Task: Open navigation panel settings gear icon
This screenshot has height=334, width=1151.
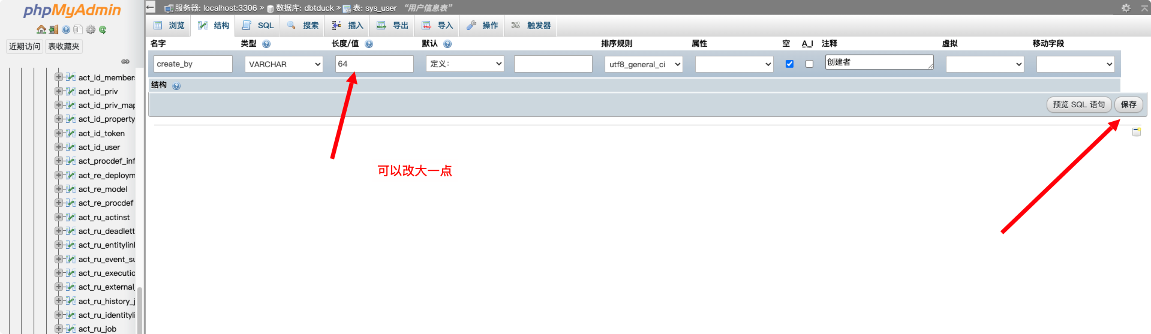Action: tap(91, 29)
